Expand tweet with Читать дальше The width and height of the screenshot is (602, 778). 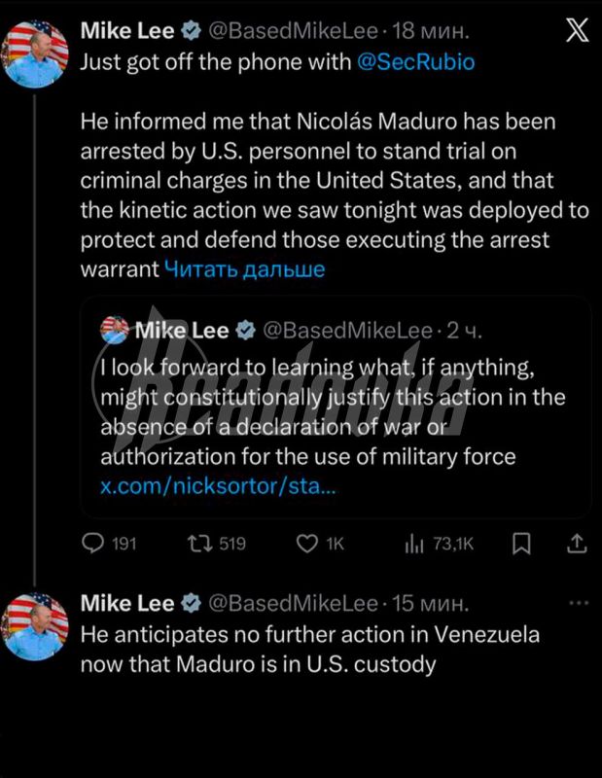(243, 268)
